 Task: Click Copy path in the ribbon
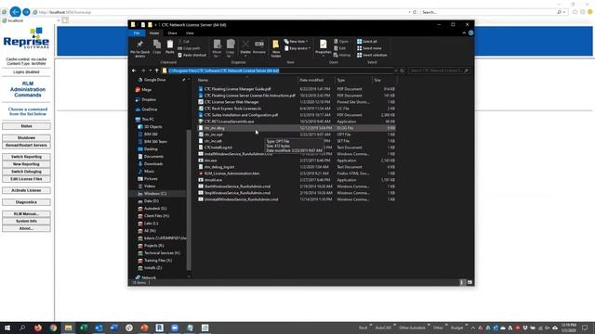[x=189, y=48]
